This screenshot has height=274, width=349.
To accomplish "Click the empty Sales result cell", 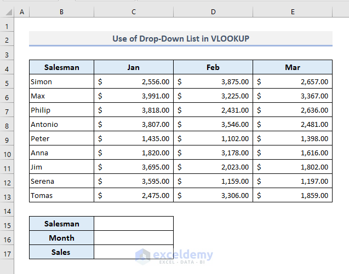I will point(134,252).
